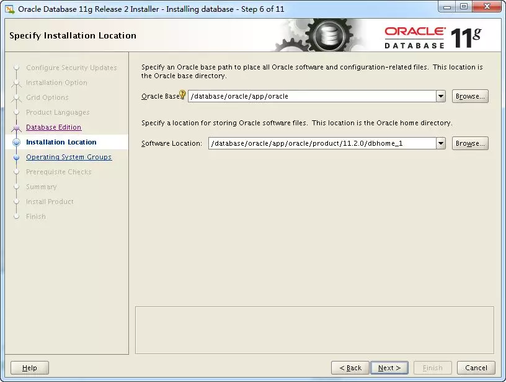
Task: Click the Oracle Base path field
Action: click(312, 96)
